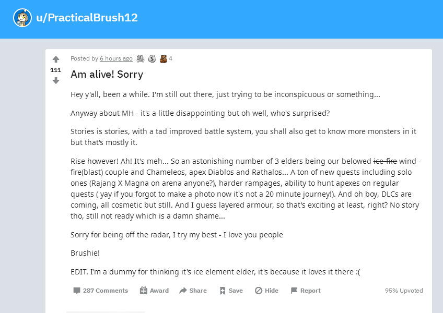
Task: Click the post title "Am alive! Sorry"
Action: coord(107,74)
